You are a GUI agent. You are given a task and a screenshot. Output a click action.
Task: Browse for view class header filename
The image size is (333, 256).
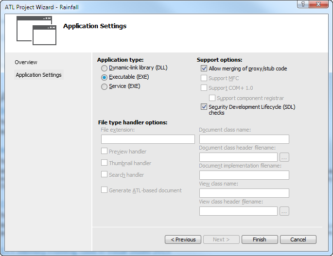(284, 211)
